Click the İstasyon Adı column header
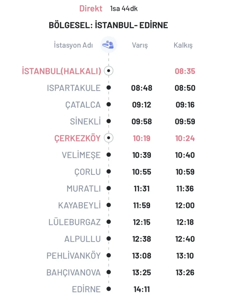This screenshot has height=303, width=226. [73, 45]
